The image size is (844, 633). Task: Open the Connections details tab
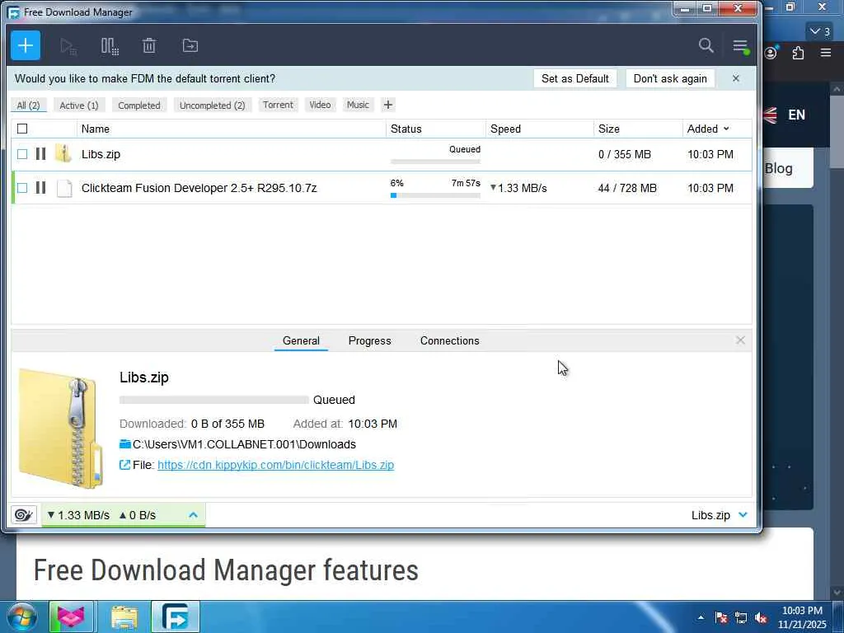(x=449, y=340)
